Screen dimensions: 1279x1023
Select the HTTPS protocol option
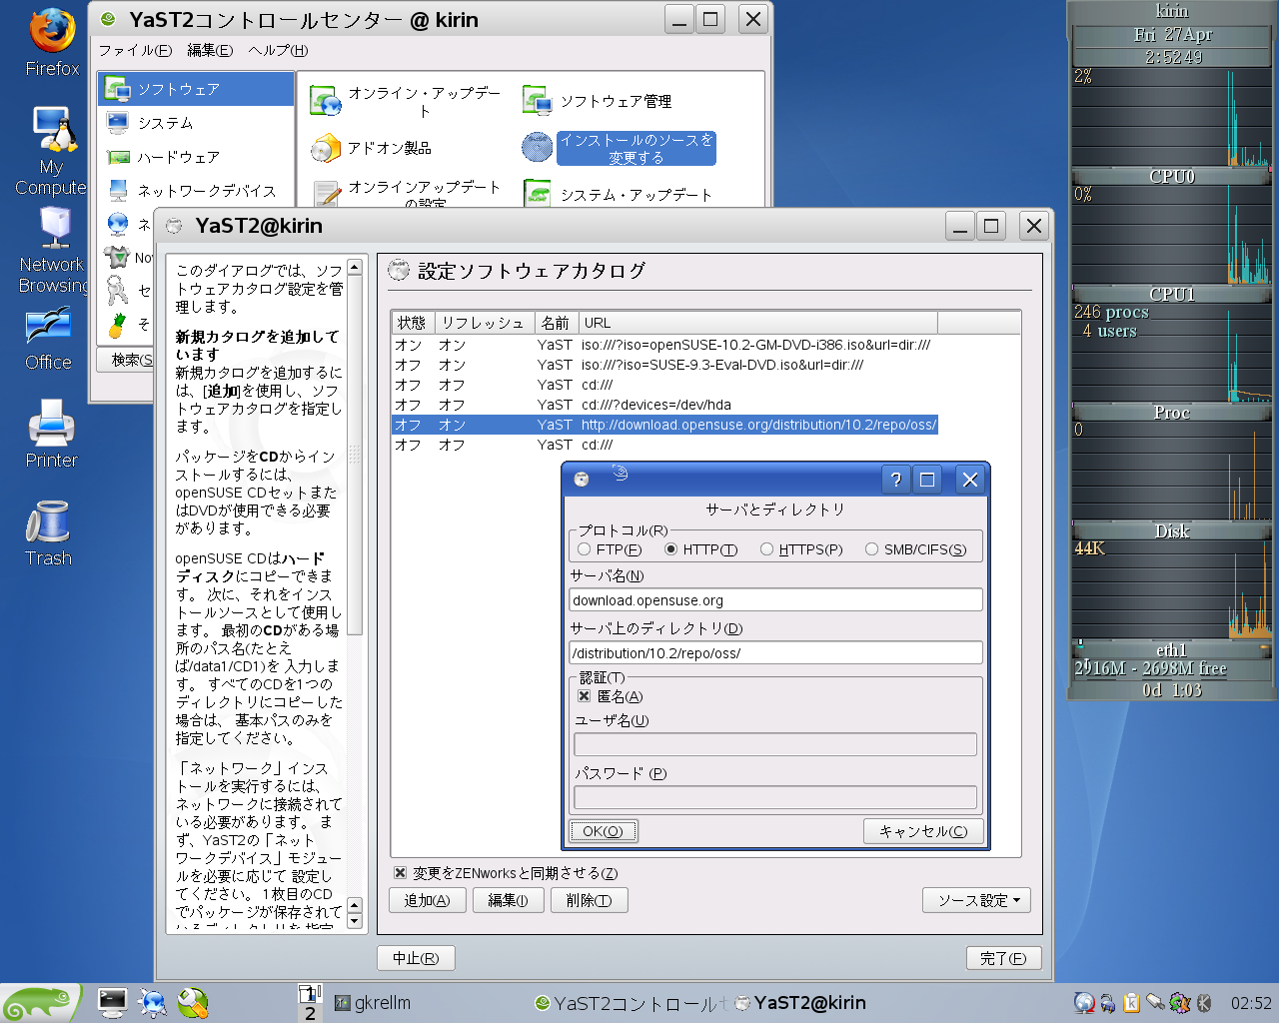(766, 549)
